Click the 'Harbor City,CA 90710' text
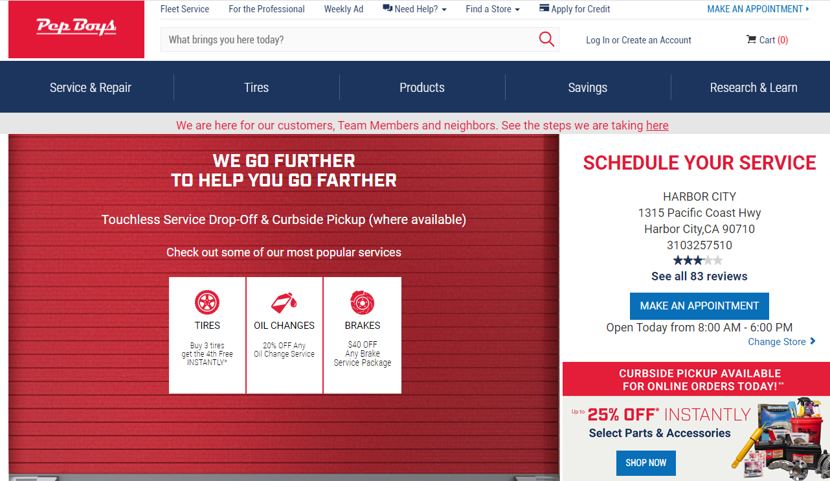 point(699,229)
